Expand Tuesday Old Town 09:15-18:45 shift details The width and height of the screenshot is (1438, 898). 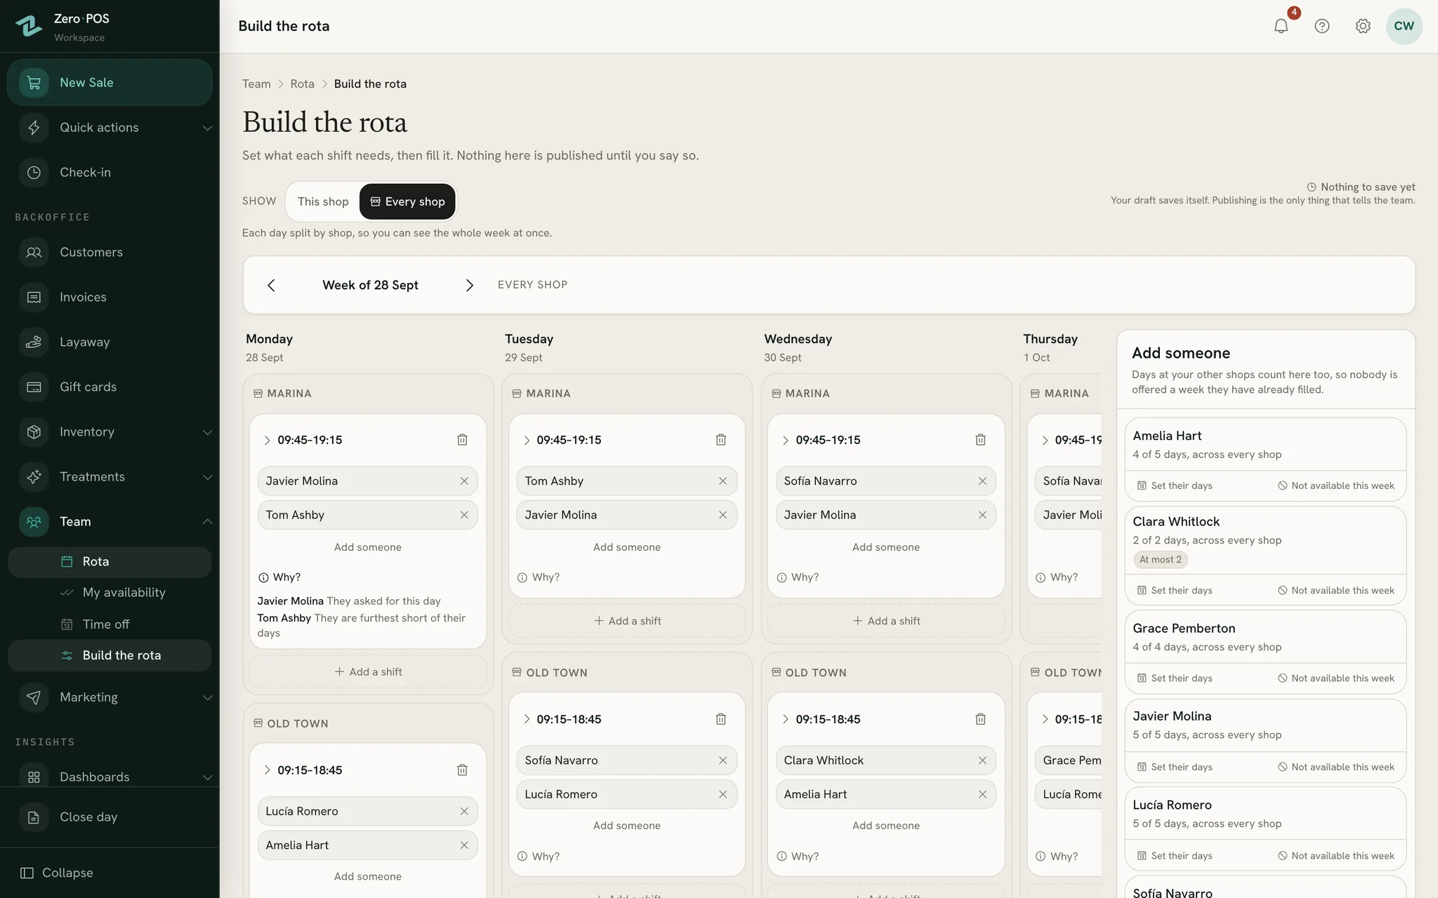(x=527, y=719)
